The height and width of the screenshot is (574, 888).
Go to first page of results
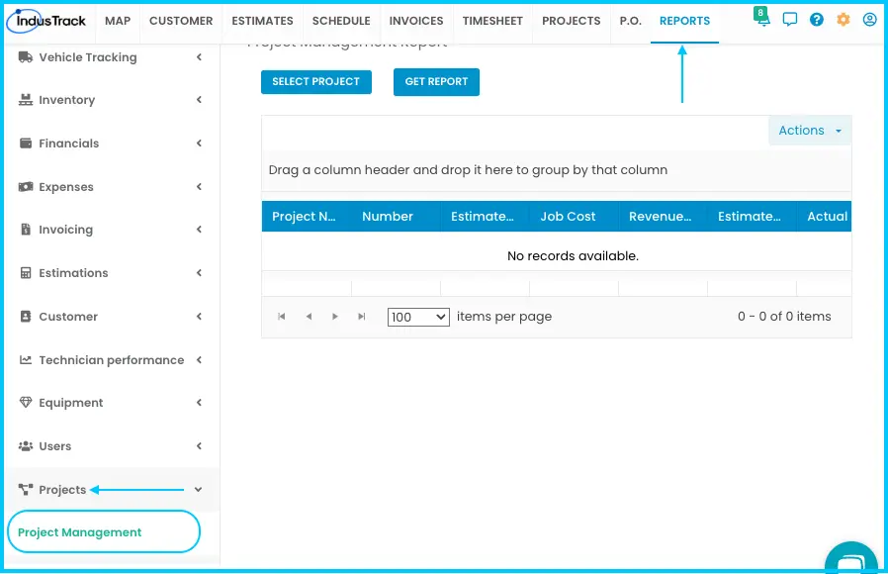[282, 316]
